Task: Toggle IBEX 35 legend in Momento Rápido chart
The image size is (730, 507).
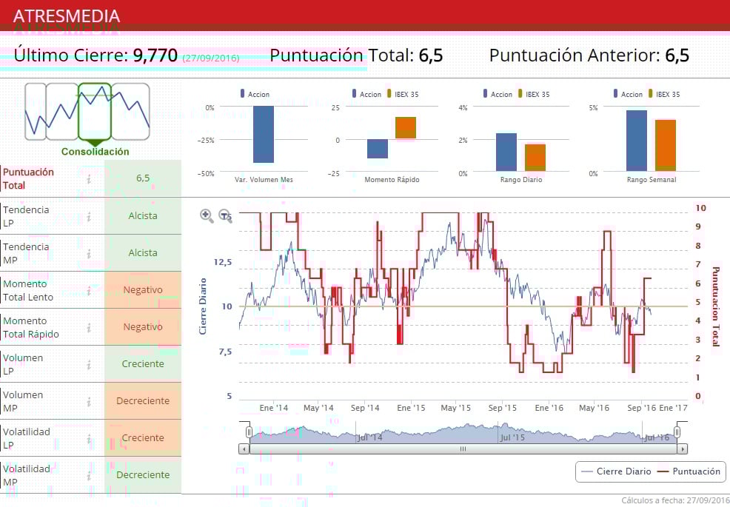Action: coord(403,94)
